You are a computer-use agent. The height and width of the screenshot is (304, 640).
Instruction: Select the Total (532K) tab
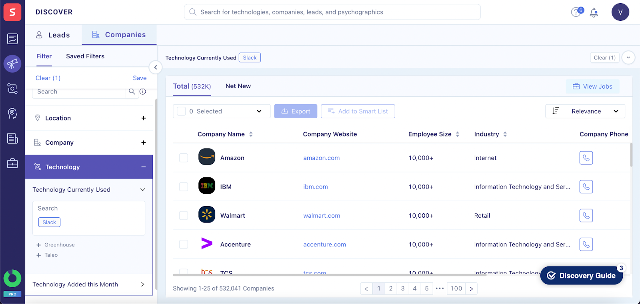coord(192,86)
